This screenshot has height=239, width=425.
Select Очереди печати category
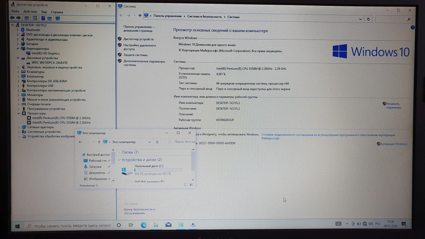click(x=39, y=104)
